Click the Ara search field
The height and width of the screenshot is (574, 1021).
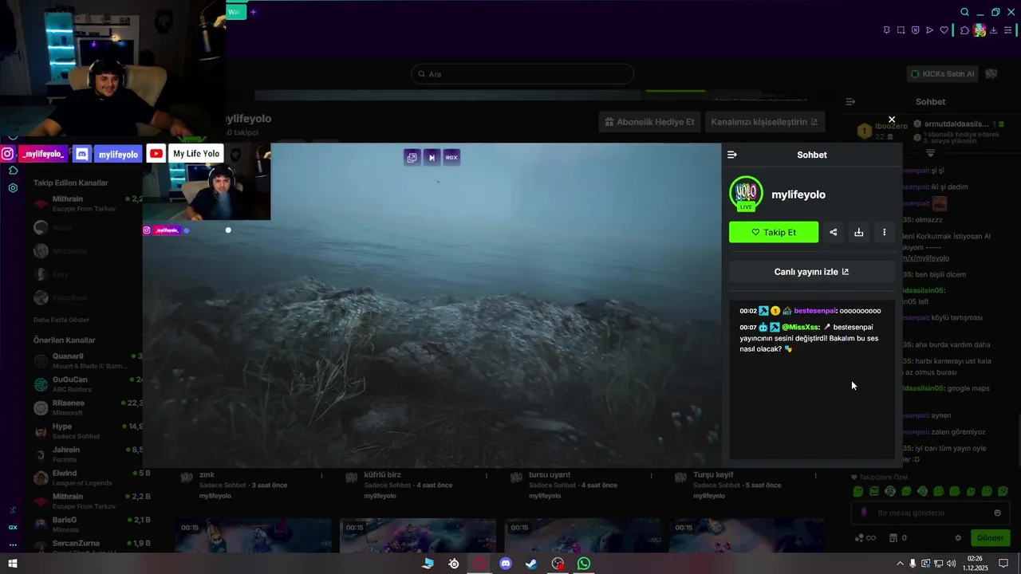click(522, 74)
